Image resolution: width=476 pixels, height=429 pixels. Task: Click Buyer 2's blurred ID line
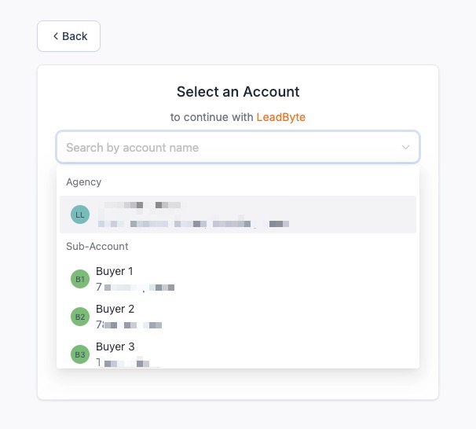pyautogui.click(x=129, y=324)
